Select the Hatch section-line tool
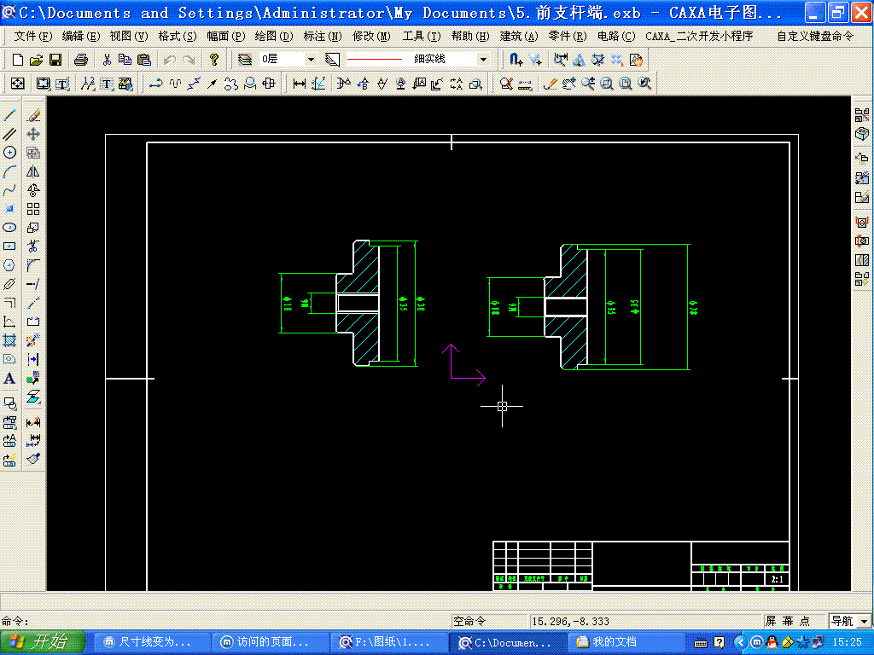Screen dimensions: 874x655 tap(9, 340)
